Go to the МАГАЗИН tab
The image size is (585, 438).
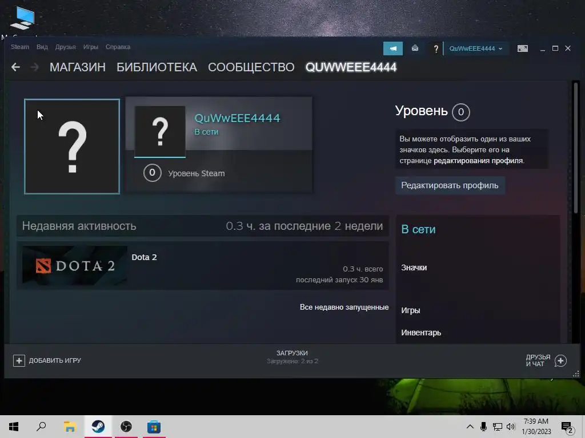click(x=78, y=67)
